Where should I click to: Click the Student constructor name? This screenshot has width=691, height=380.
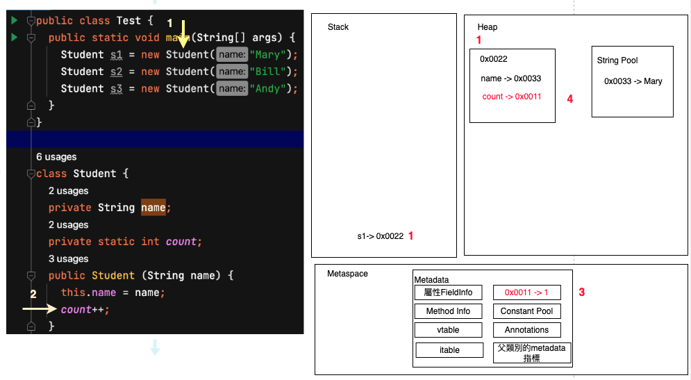click(x=113, y=276)
